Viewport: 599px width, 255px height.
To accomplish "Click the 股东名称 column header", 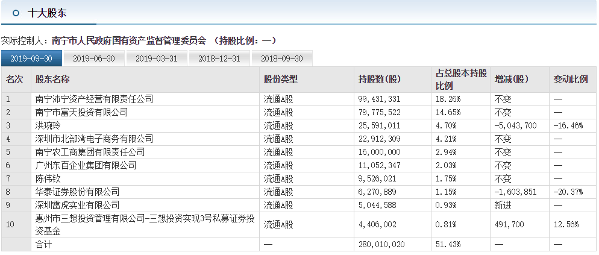I will (52, 80).
